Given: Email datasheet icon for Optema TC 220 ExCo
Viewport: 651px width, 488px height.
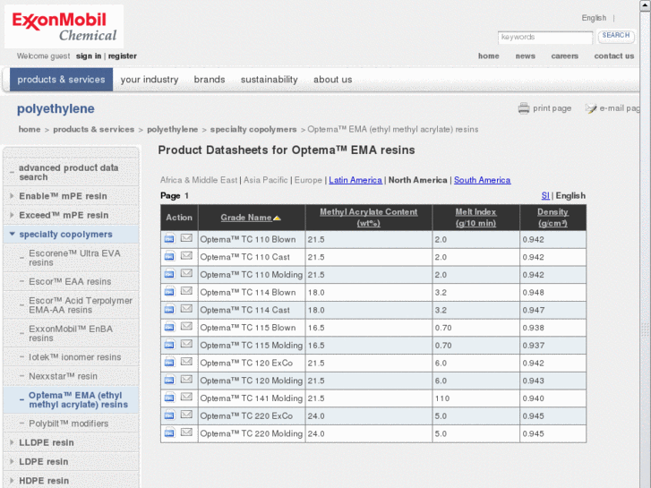Looking at the screenshot, I should pos(186,415).
